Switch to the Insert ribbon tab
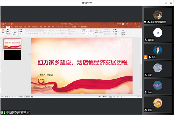This screenshot has height=115, width=174. click(12, 27)
